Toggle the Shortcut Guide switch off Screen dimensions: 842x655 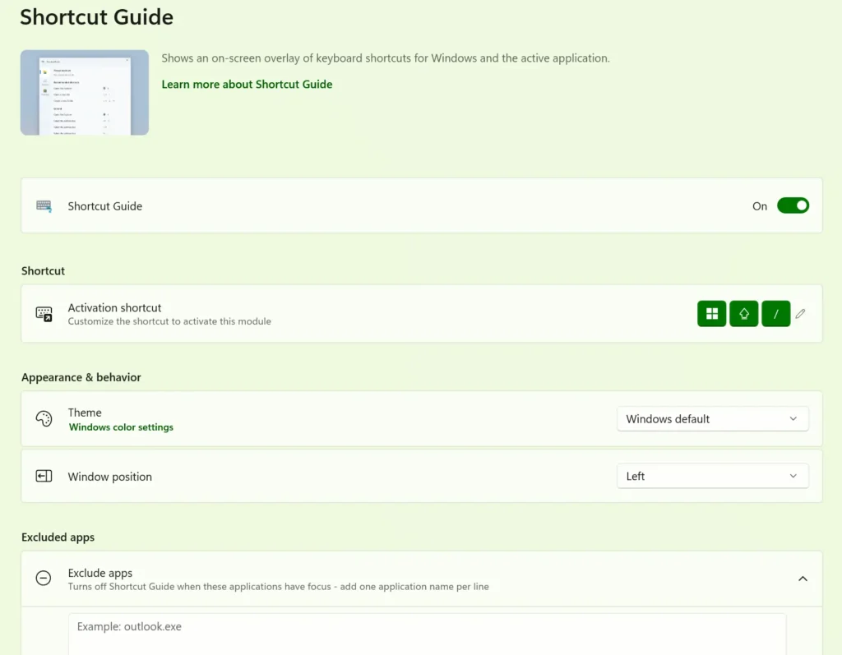coord(793,205)
